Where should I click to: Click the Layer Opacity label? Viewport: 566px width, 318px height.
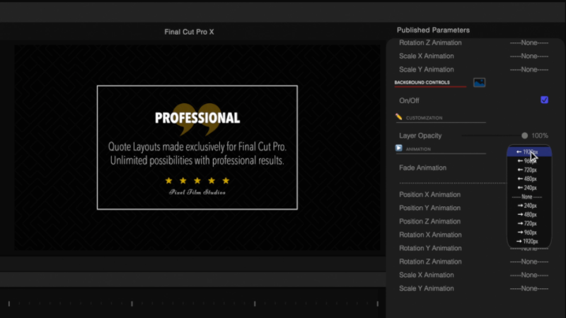click(x=420, y=136)
